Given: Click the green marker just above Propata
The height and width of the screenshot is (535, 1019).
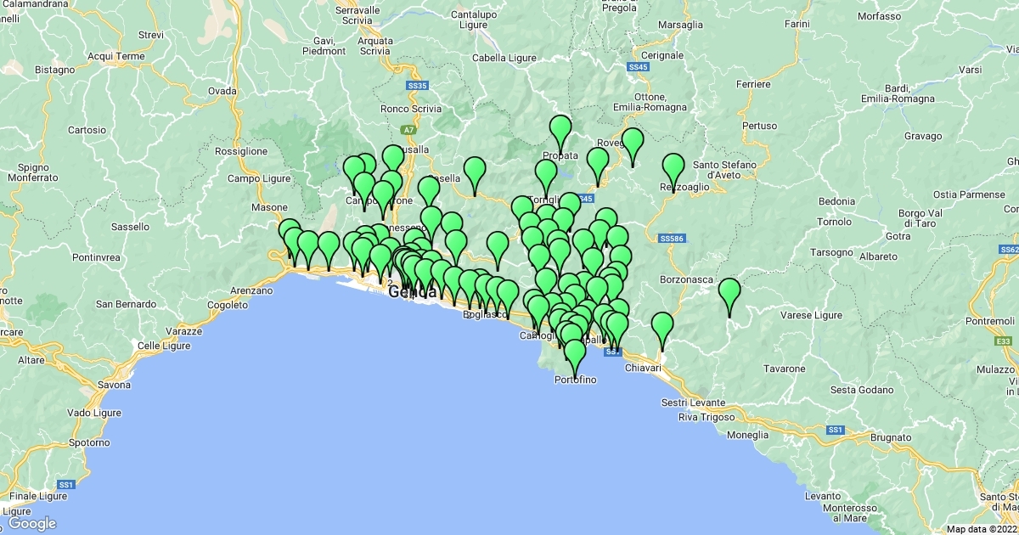Looking at the screenshot, I should [560, 132].
